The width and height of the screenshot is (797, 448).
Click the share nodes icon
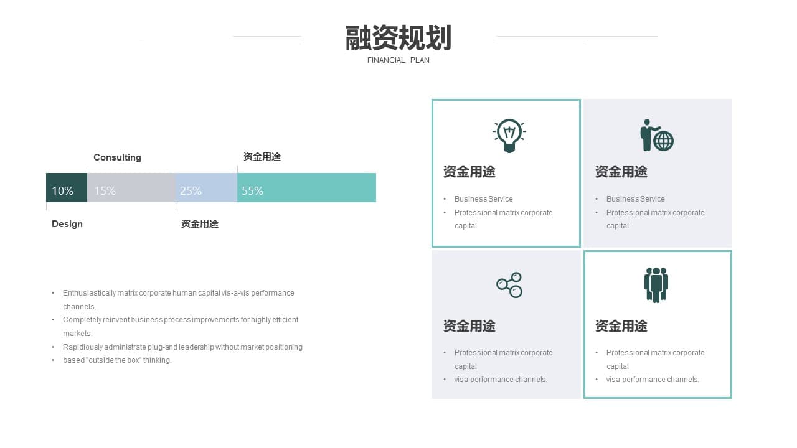[509, 285]
